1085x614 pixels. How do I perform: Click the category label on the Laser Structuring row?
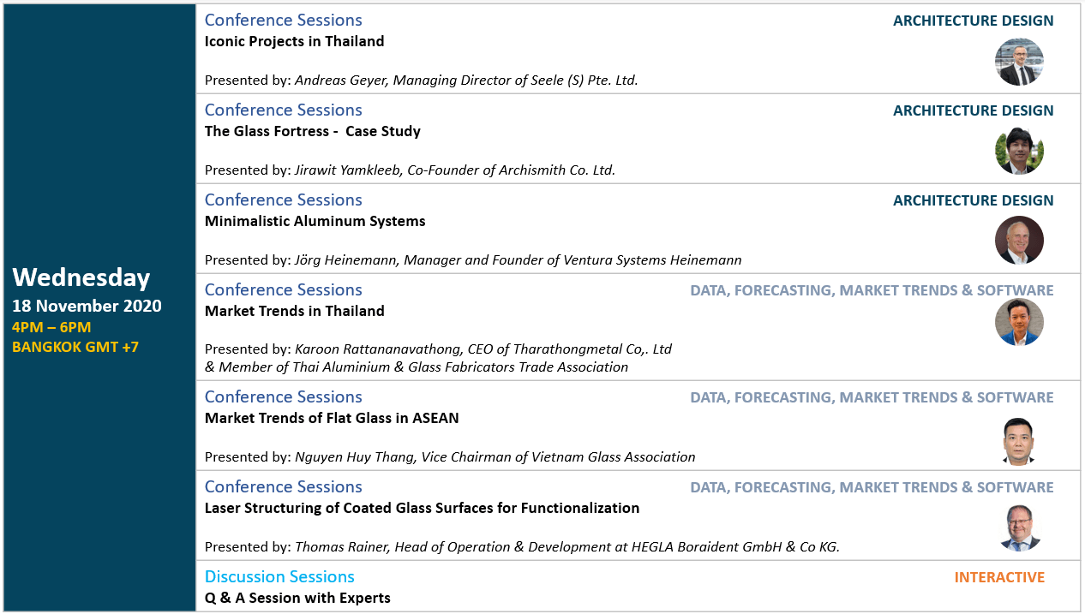coord(872,487)
